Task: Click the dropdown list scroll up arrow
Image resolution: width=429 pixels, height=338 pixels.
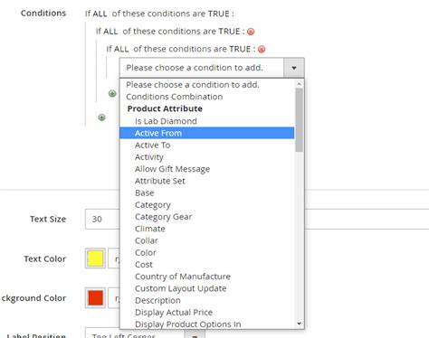Action: 299,84
